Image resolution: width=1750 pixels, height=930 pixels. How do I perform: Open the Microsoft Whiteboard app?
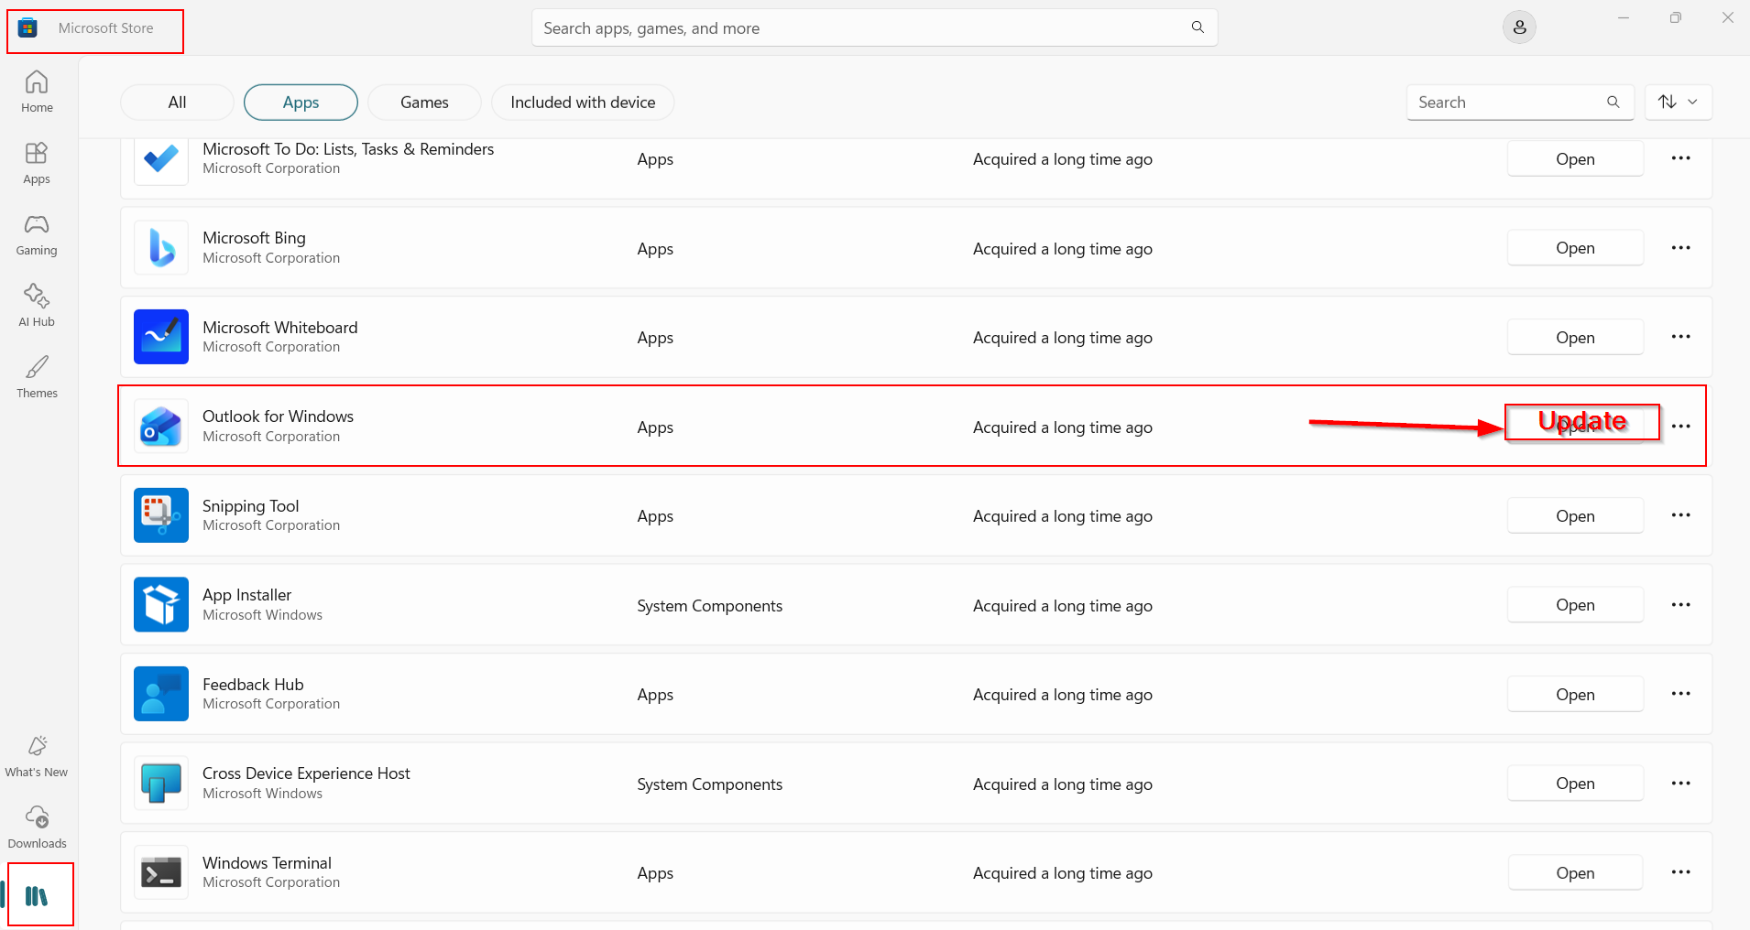click(1574, 338)
